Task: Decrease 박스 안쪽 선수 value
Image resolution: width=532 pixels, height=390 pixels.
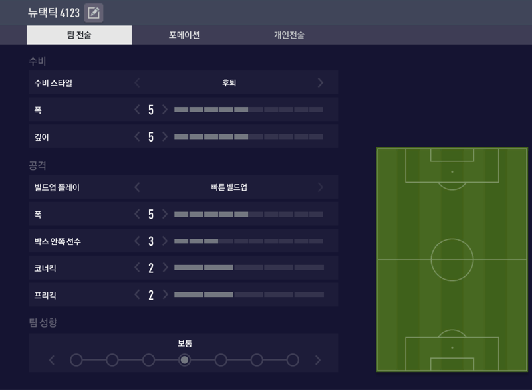Action: pyautogui.click(x=138, y=241)
